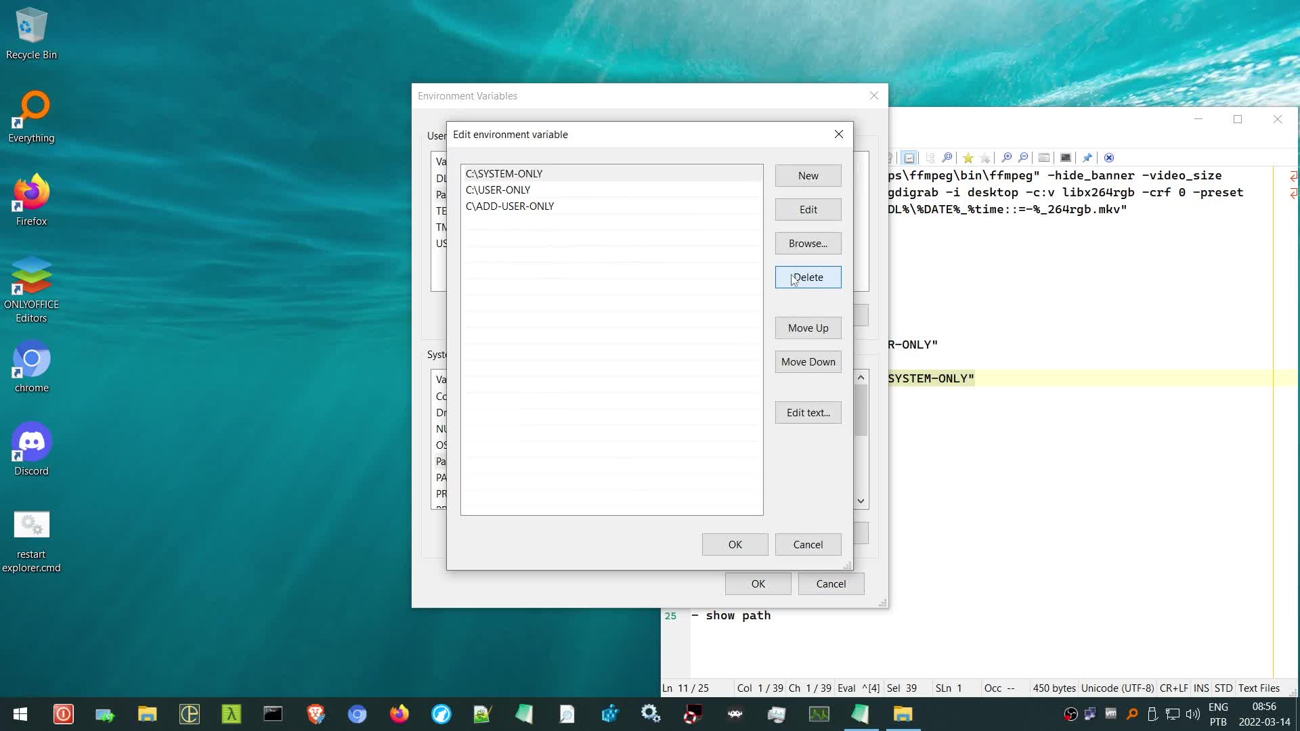Start macro recording with the pin icon

pyautogui.click(x=1087, y=158)
